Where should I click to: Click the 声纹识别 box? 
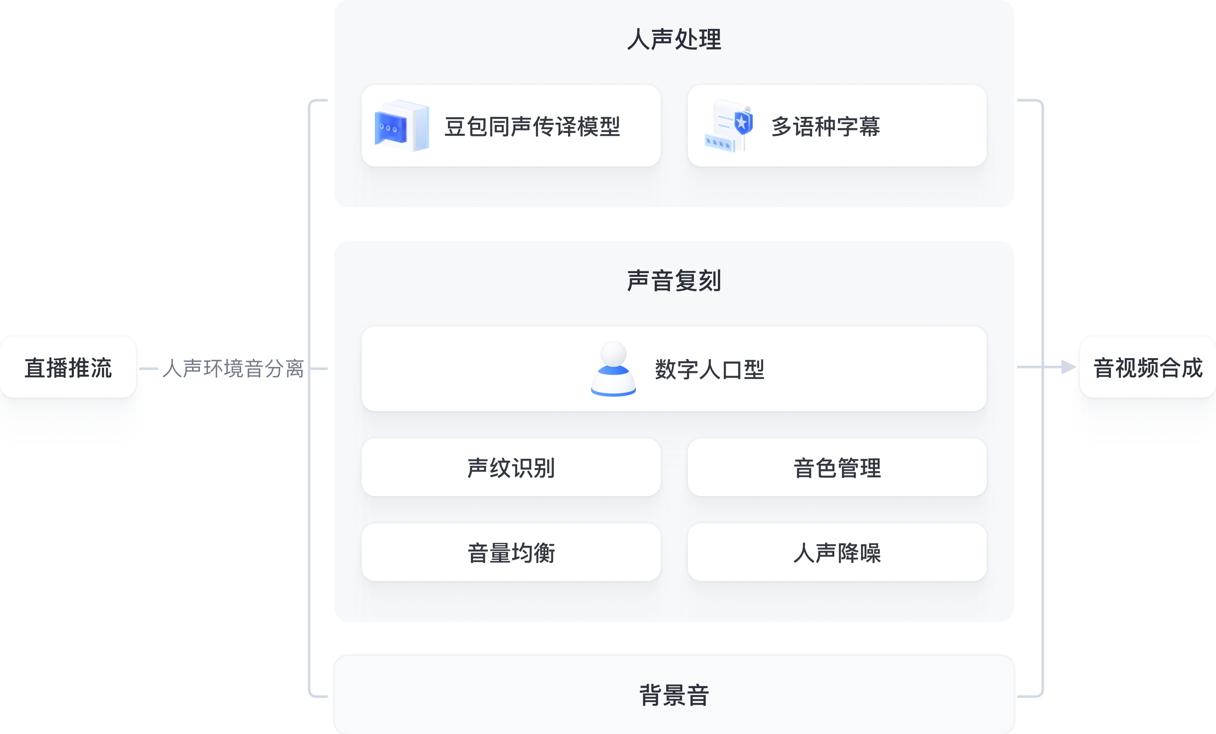pyautogui.click(x=511, y=467)
